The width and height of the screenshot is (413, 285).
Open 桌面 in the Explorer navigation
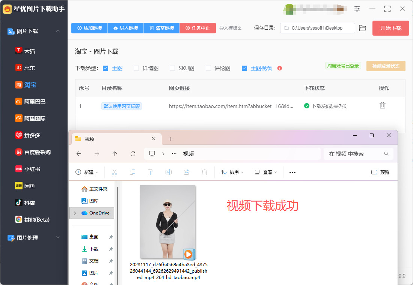click(90, 237)
